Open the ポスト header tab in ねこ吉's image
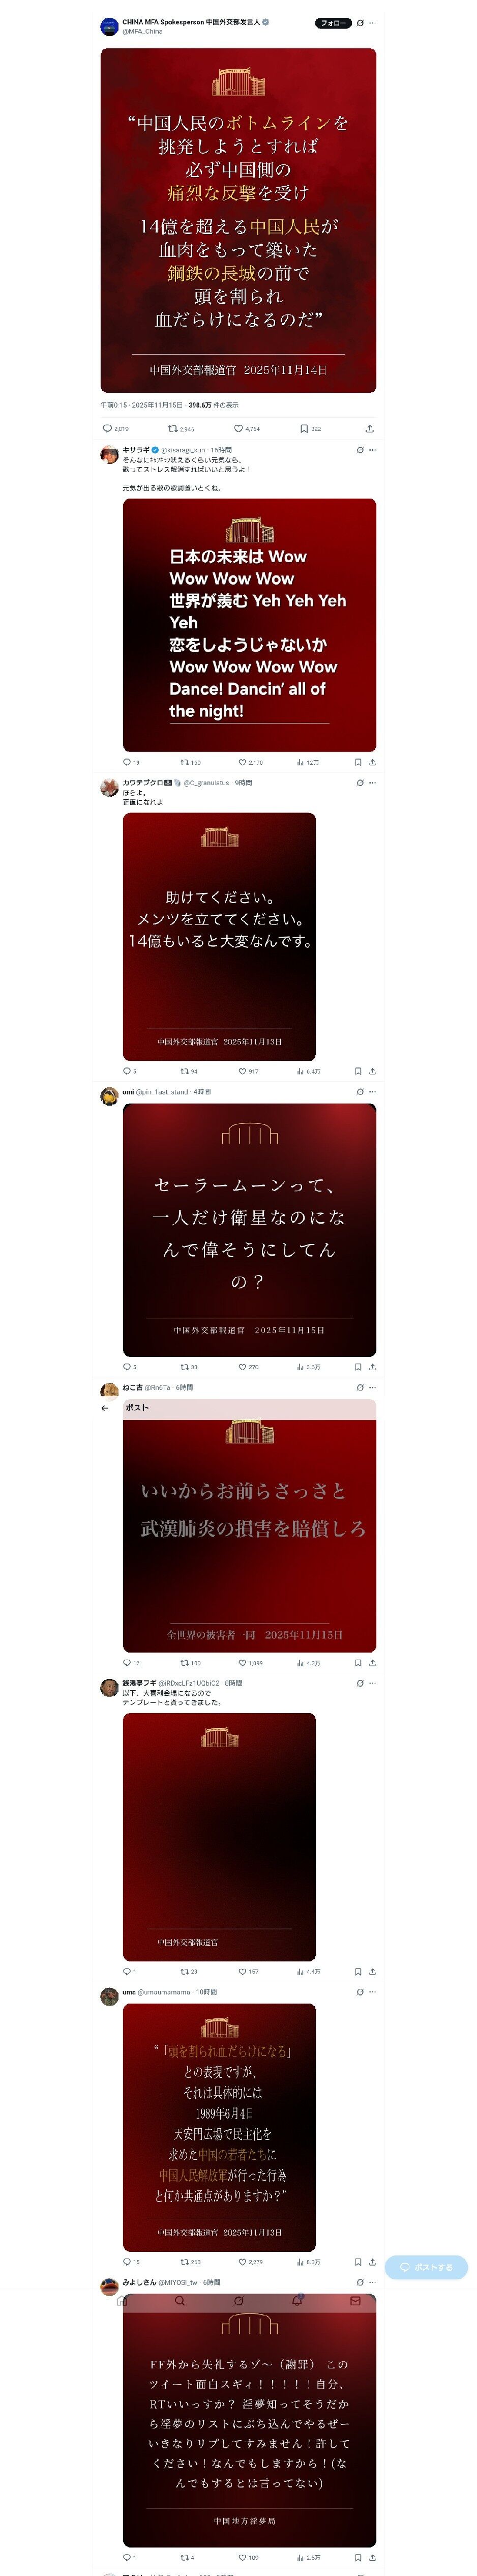Image resolution: width=477 pixels, height=2576 pixels. pos(137,1408)
